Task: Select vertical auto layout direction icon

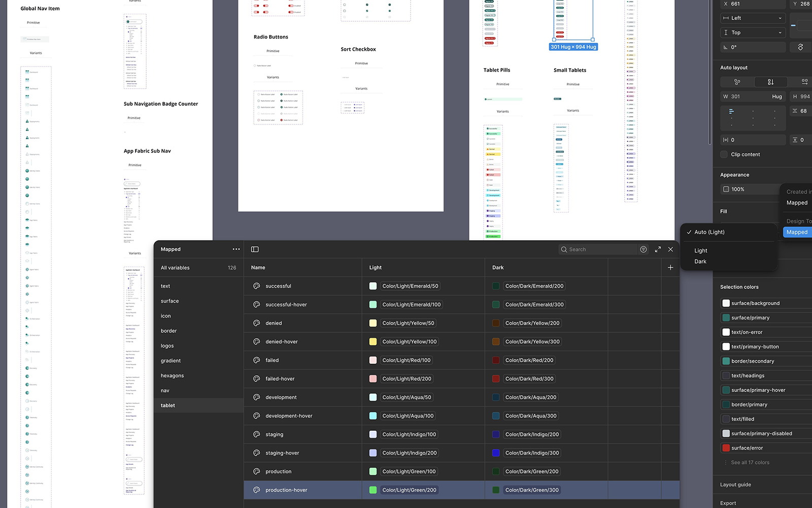Action: (x=770, y=82)
